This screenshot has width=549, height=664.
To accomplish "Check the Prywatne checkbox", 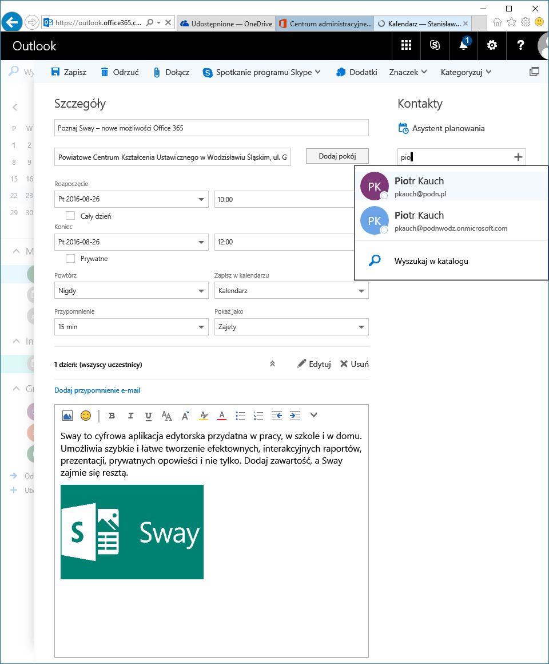I will pos(70,259).
